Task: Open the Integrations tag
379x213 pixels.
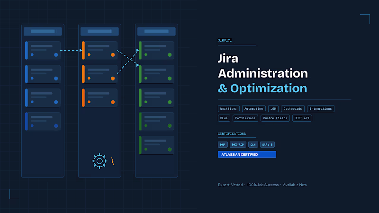Action: 321,109
